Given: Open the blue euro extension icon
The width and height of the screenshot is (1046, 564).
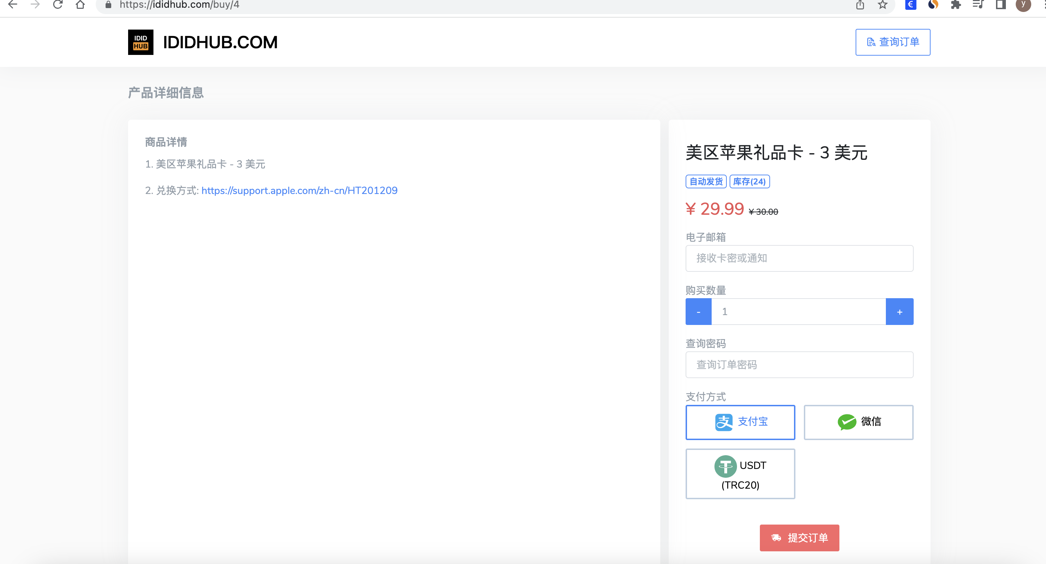Looking at the screenshot, I should [910, 5].
